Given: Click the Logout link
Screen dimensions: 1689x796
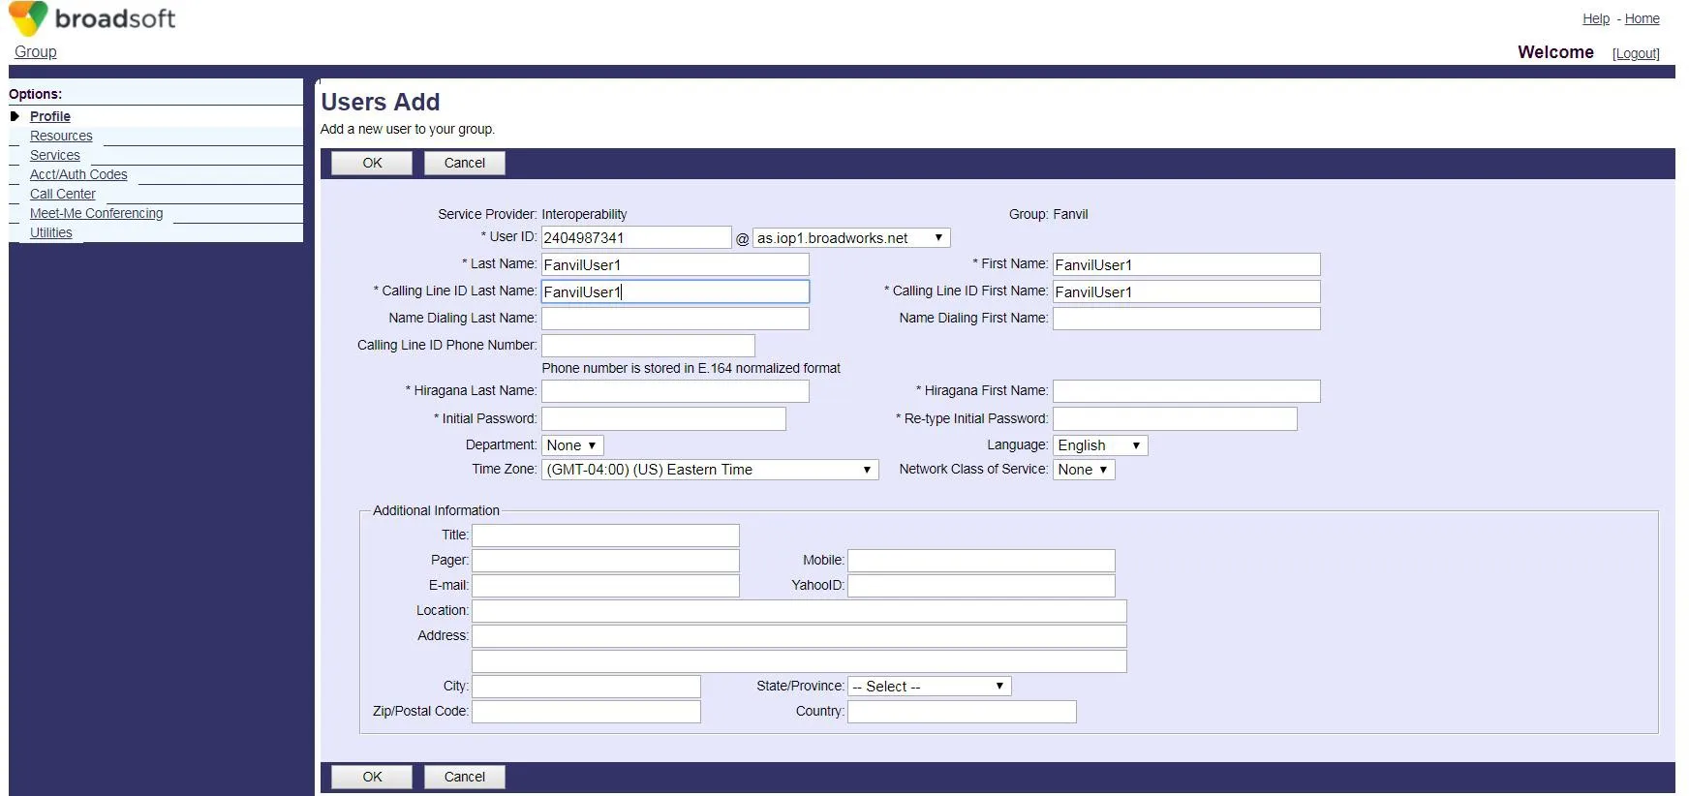Looking at the screenshot, I should click(1635, 53).
